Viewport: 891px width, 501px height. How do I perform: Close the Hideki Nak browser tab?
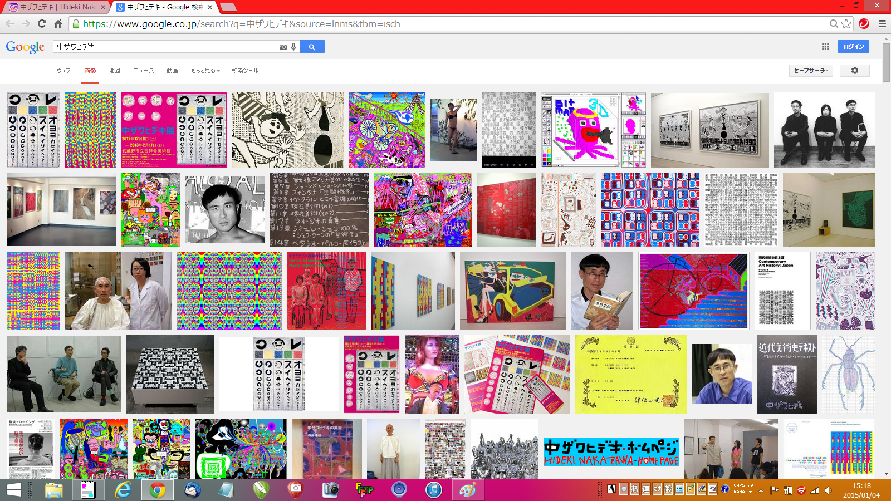[x=103, y=7]
